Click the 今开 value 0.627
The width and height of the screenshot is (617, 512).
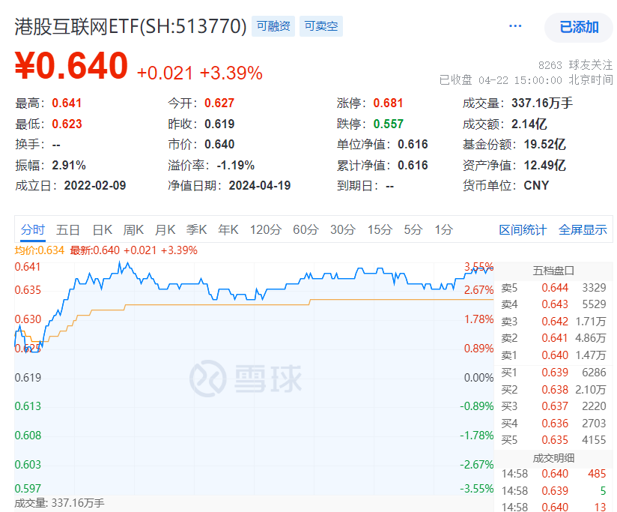(219, 103)
